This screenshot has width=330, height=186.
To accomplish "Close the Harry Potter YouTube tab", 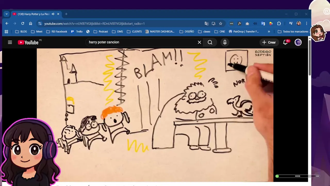I will [58, 14].
